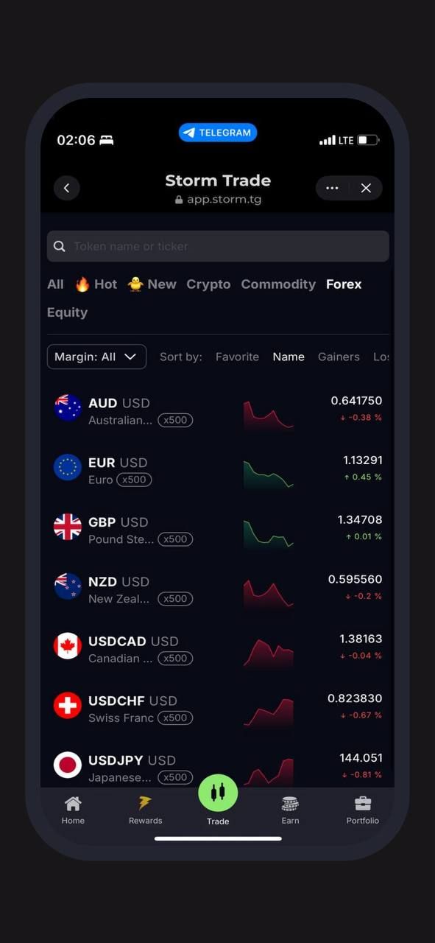Switch to the Commodity category tab

click(x=278, y=284)
